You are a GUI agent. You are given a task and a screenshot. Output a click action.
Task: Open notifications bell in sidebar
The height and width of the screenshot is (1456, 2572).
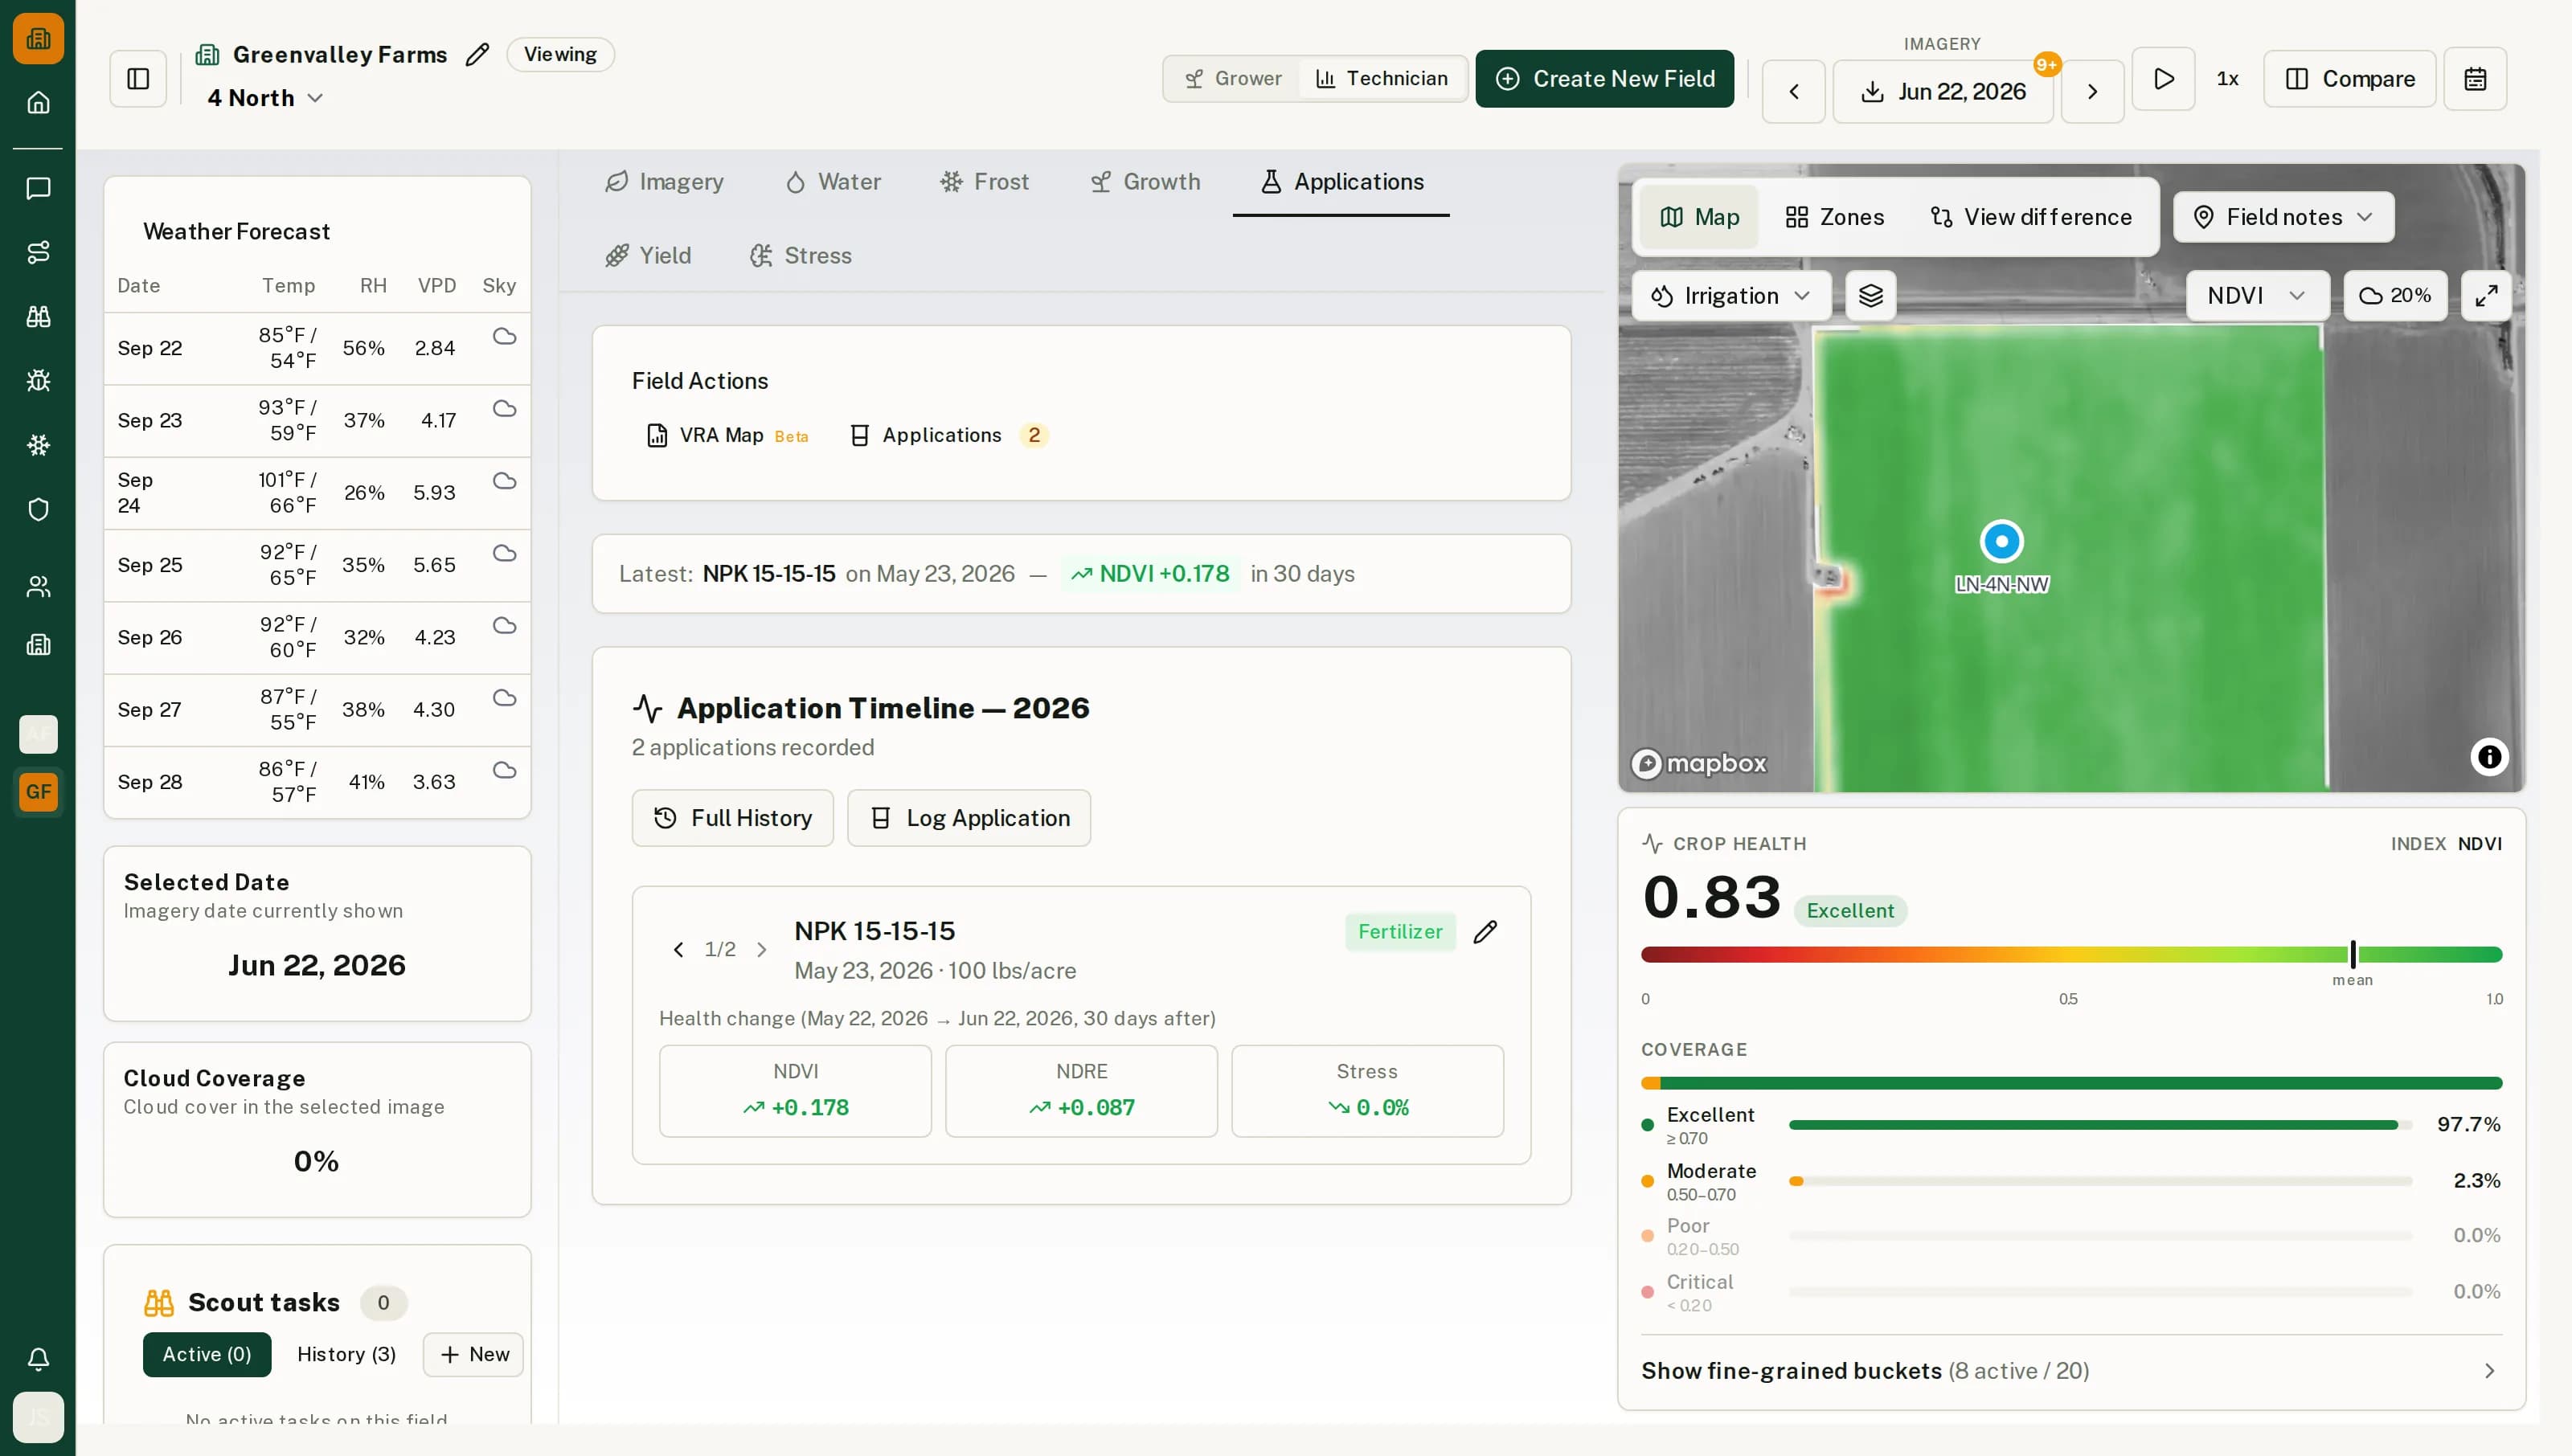coord(38,1358)
